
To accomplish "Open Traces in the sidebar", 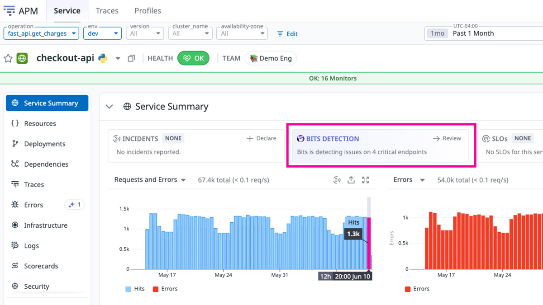I will click(x=47, y=184).
